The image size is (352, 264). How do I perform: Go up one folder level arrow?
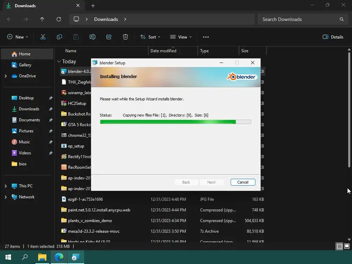click(42, 19)
